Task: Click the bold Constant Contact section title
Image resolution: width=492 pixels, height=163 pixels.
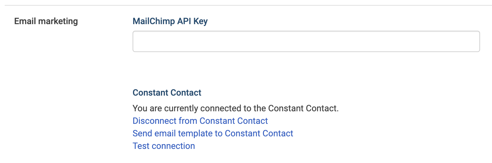Action: click(x=167, y=93)
